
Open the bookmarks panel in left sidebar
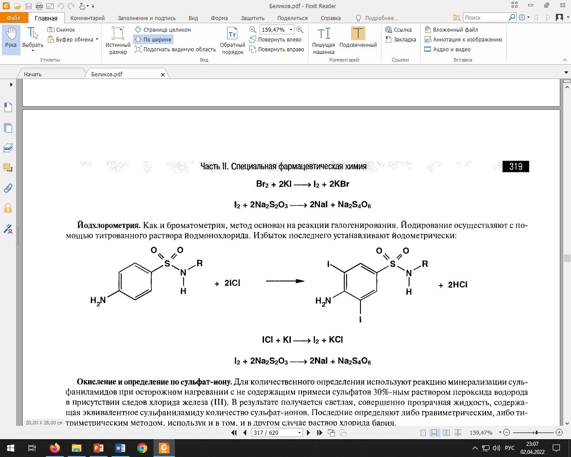click(x=8, y=108)
